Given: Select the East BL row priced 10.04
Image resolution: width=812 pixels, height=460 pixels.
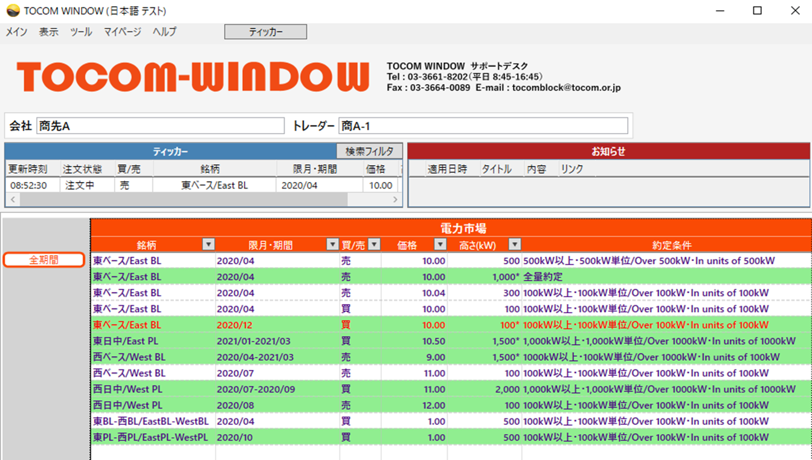Looking at the screenshot, I should pos(451,293).
